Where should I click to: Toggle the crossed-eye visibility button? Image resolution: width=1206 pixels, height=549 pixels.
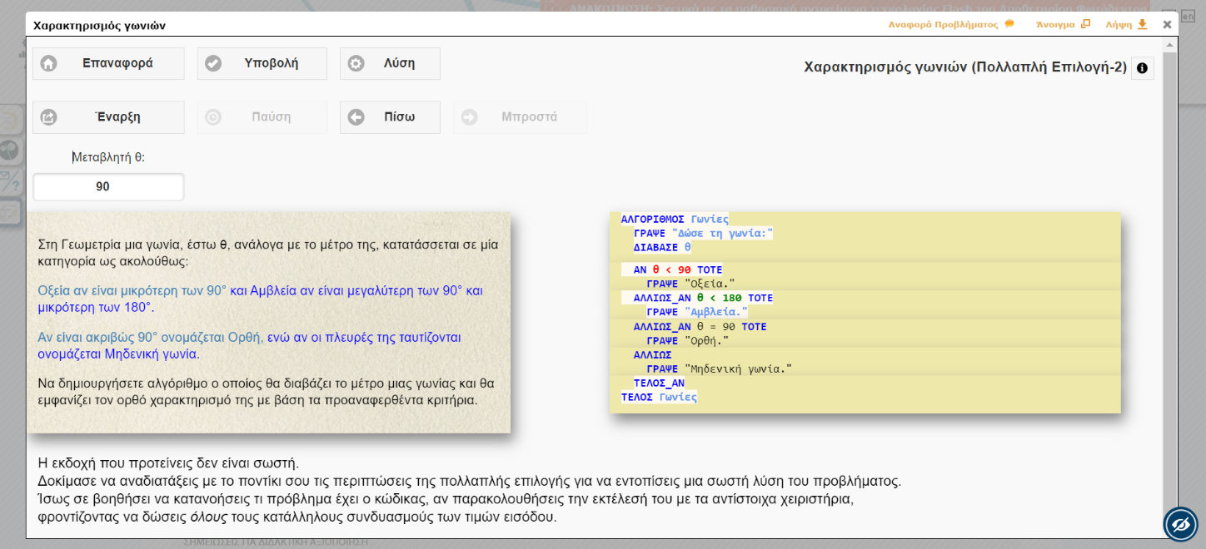[x=1180, y=524]
